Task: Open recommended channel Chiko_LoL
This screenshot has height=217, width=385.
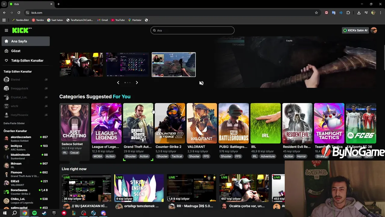Action: 26,201
